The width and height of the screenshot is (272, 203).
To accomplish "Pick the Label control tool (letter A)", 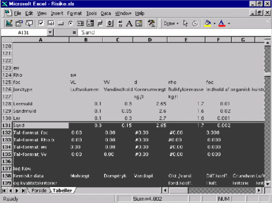I will pos(129,23).
